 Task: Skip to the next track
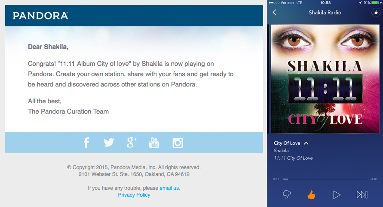coord(362,195)
